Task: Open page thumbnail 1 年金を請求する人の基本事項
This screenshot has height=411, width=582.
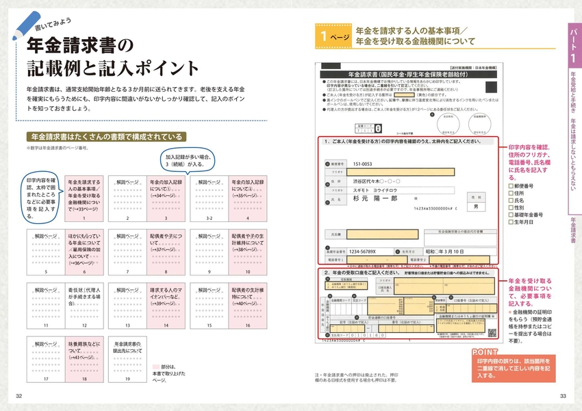Action: [x=84, y=195]
